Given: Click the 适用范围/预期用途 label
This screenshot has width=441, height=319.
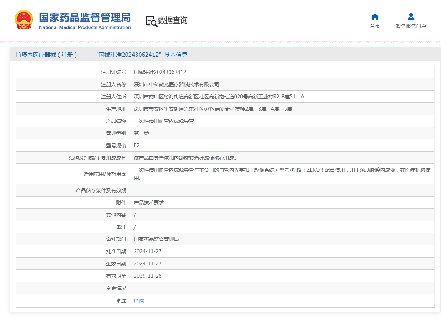Looking at the screenshot, I should pyautogui.click(x=105, y=174).
